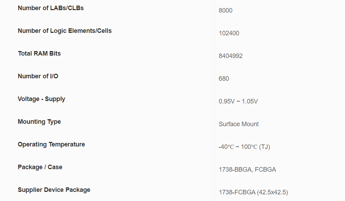Click the 'Number of LABs/CLBs' label

point(51,8)
